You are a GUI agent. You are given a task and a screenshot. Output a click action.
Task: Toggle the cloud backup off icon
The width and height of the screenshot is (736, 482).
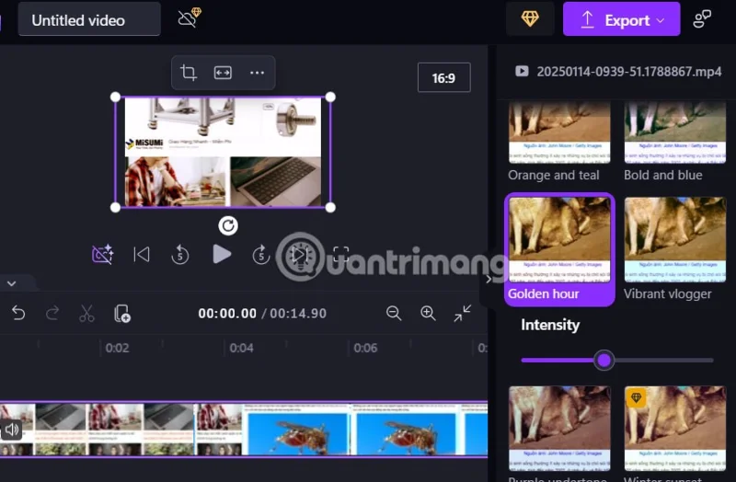pos(190,17)
